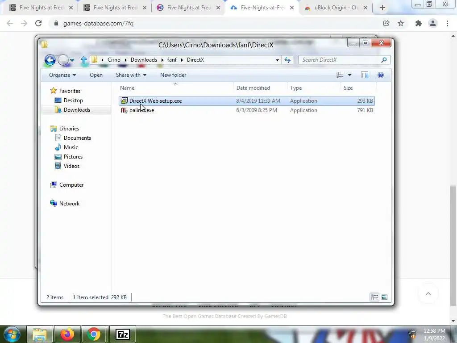457x343 pixels.
Task: Click the search magnifier icon
Action: (x=384, y=60)
